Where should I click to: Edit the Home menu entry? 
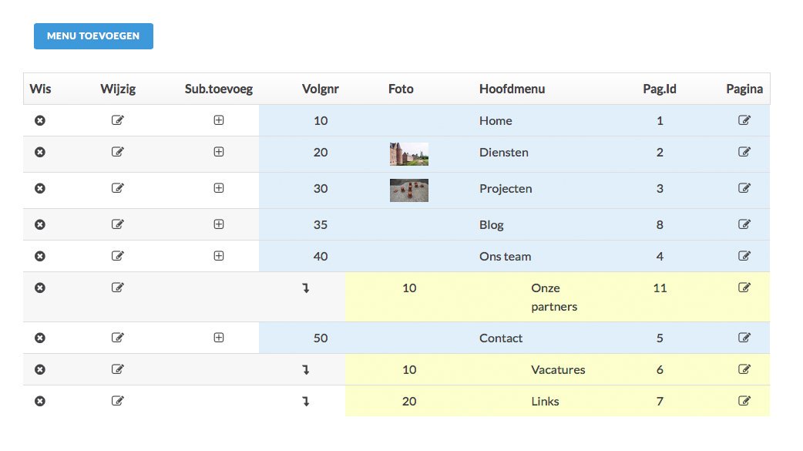pyautogui.click(x=118, y=120)
